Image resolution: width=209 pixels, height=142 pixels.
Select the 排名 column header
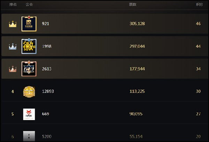tap(13, 5)
